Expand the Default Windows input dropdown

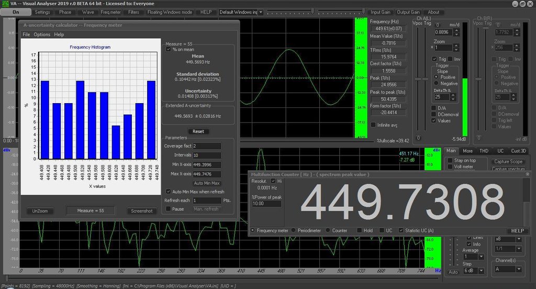click(261, 12)
